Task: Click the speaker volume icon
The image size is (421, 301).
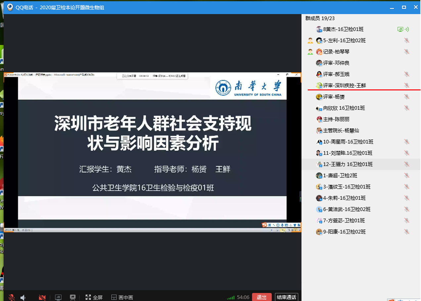Action: pos(23,297)
